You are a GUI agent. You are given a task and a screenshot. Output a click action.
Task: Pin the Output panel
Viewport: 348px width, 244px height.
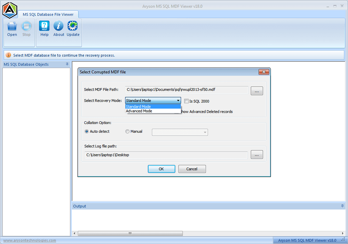342,206
